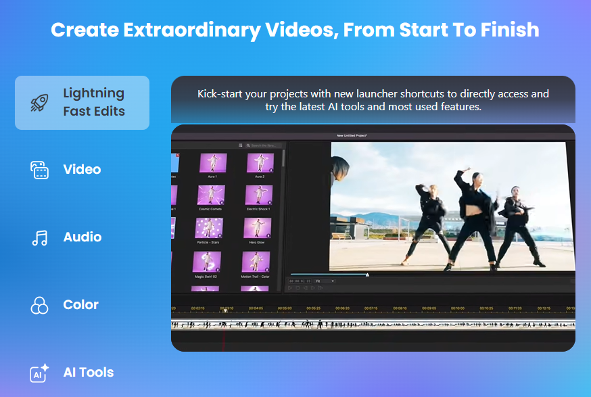Switch to the AI Tools tab
The width and height of the screenshot is (591, 397).
[x=88, y=373]
